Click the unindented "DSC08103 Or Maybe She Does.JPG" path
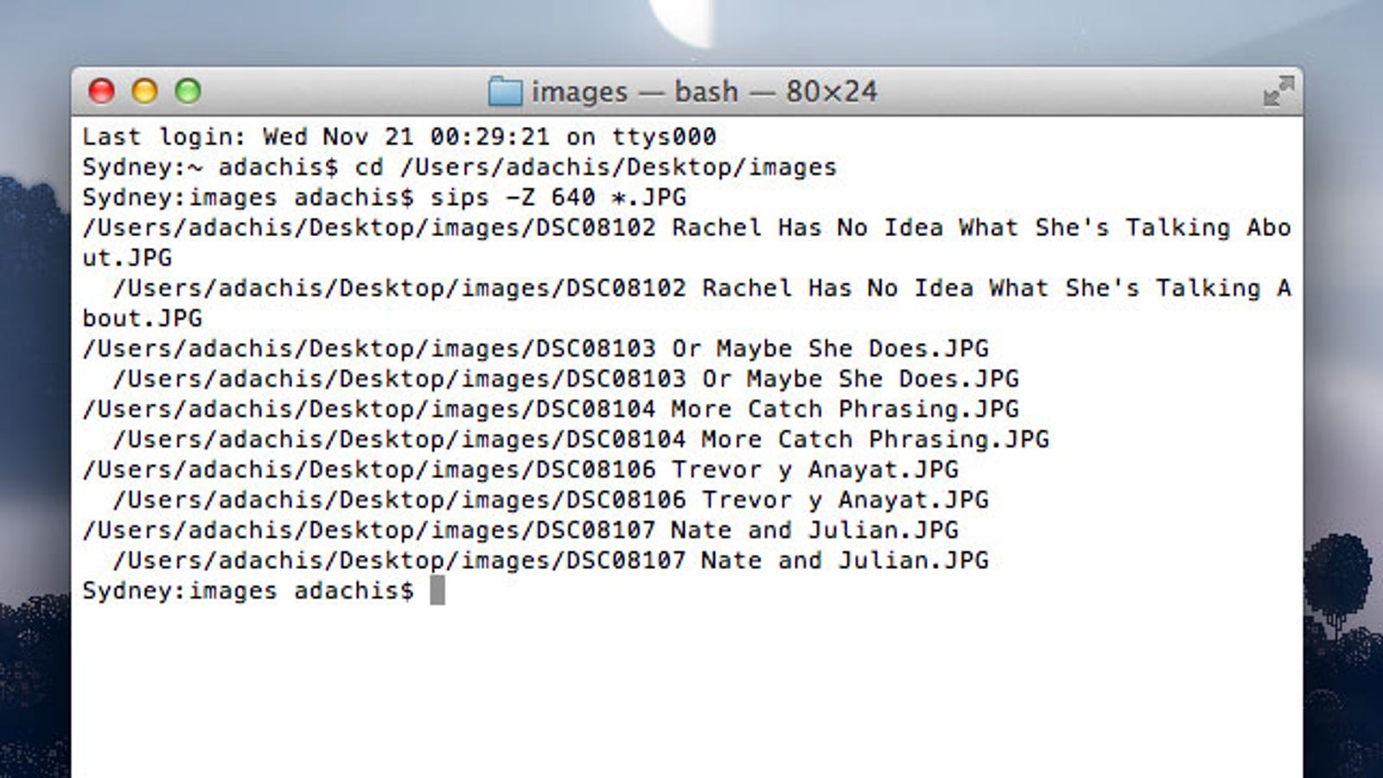 [x=535, y=348]
